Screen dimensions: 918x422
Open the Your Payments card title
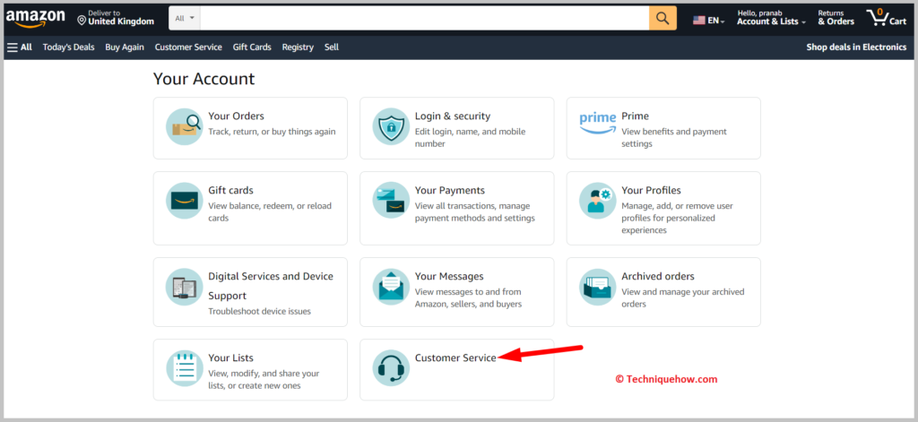coord(450,190)
